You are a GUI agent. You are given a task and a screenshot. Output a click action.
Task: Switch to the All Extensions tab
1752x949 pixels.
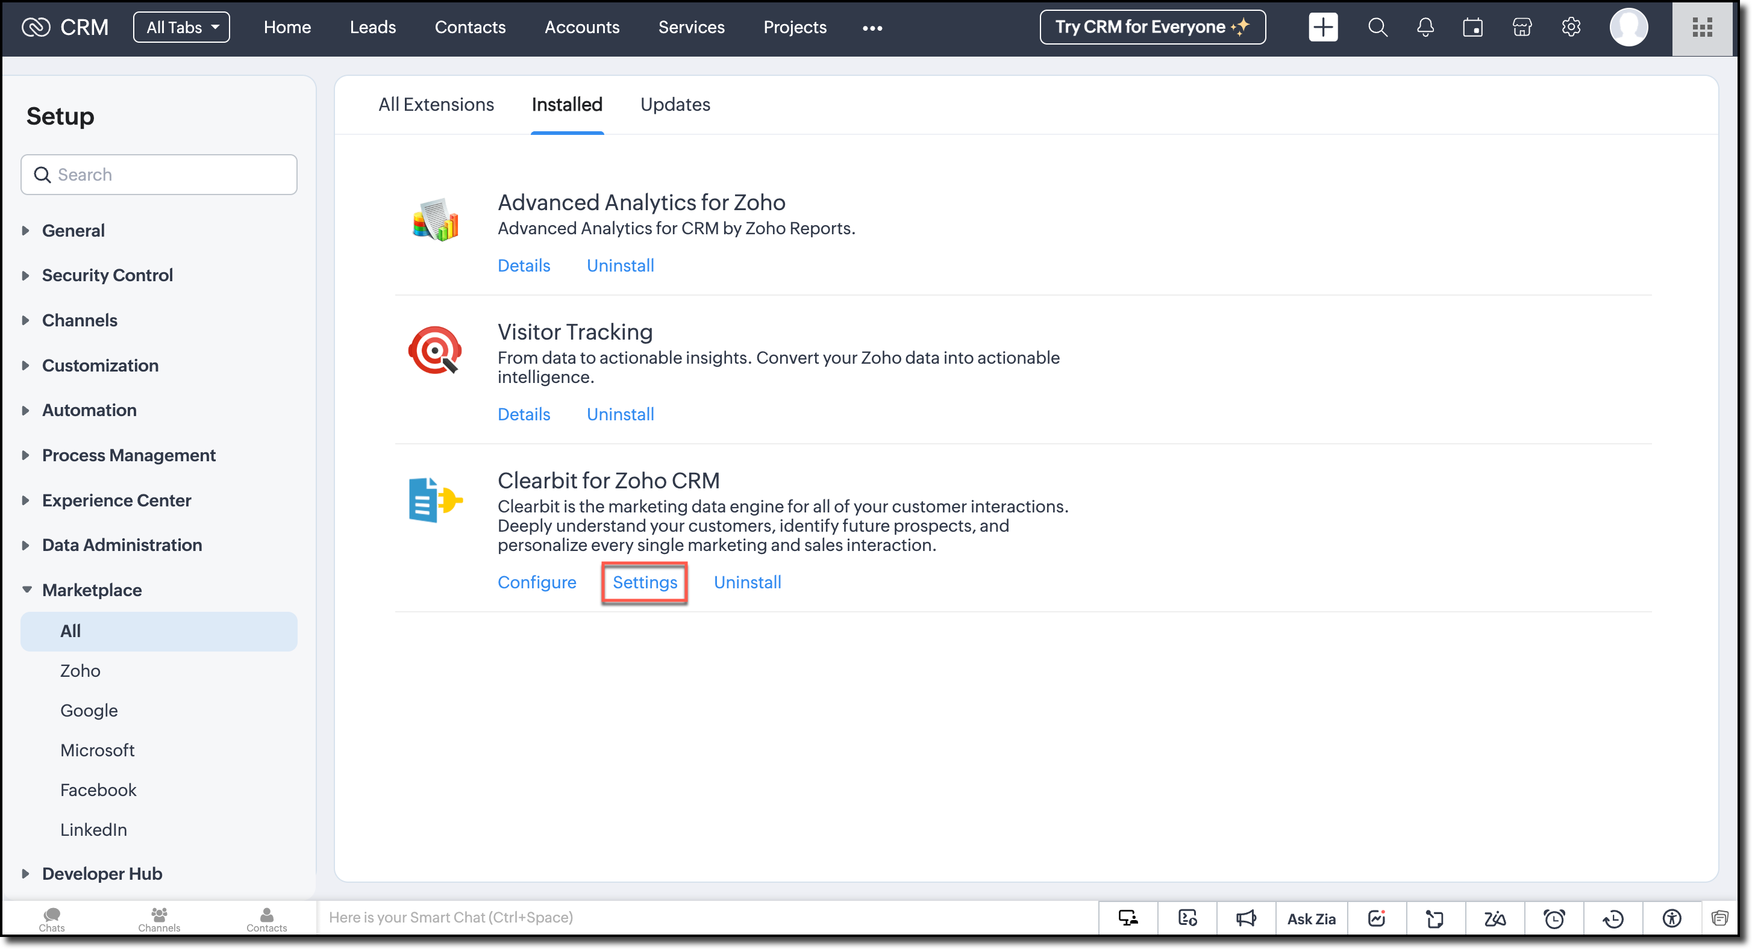click(436, 105)
